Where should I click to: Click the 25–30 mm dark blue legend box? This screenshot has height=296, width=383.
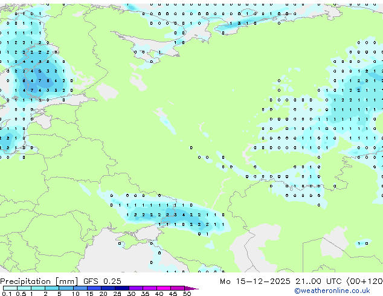tap(122, 288)
